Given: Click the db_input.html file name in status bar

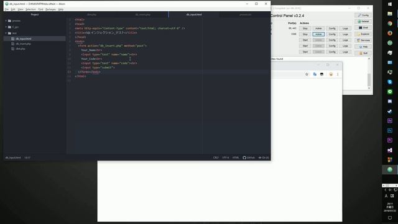Looking at the screenshot, I should 13,157.
